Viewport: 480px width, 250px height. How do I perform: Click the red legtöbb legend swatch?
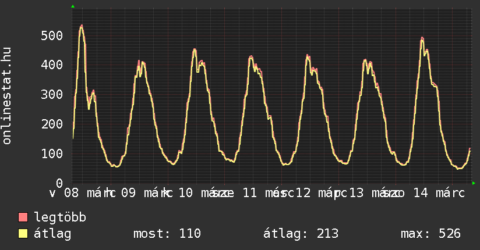tap(23, 217)
